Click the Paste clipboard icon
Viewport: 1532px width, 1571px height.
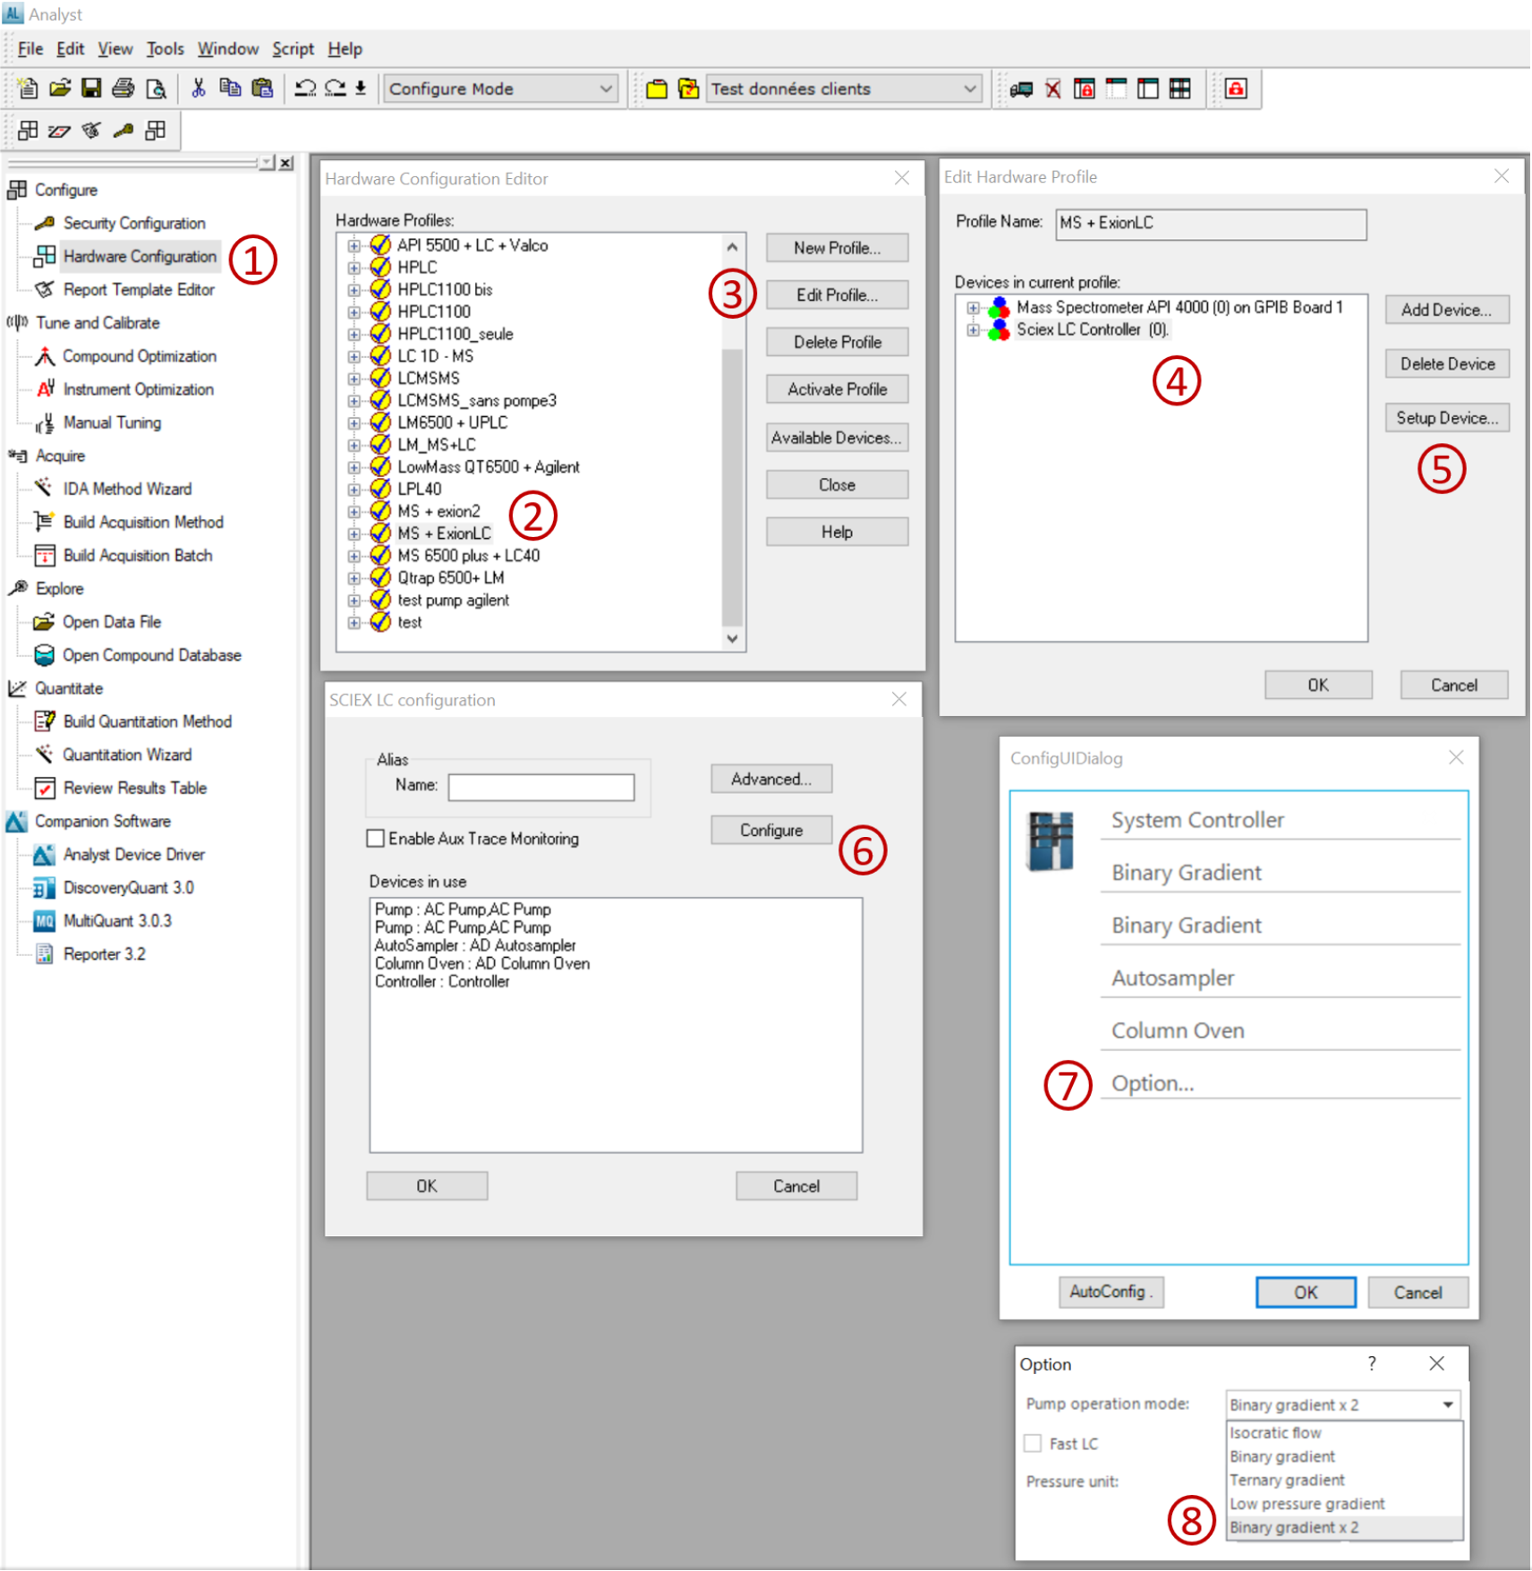262,89
